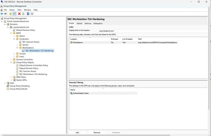Screen dimensions: 211x136
Task: Collapse the BIIRA OU
Action: (x=11, y=33)
